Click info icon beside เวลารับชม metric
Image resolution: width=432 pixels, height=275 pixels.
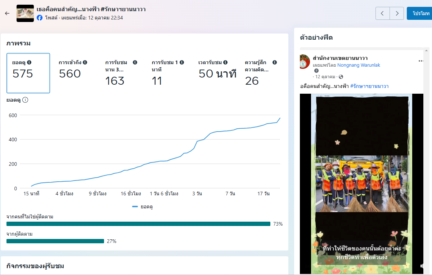[225, 62]
